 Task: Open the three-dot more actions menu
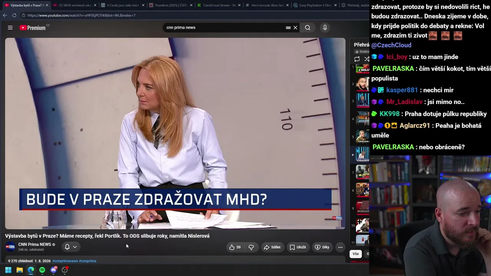[340, 247]
